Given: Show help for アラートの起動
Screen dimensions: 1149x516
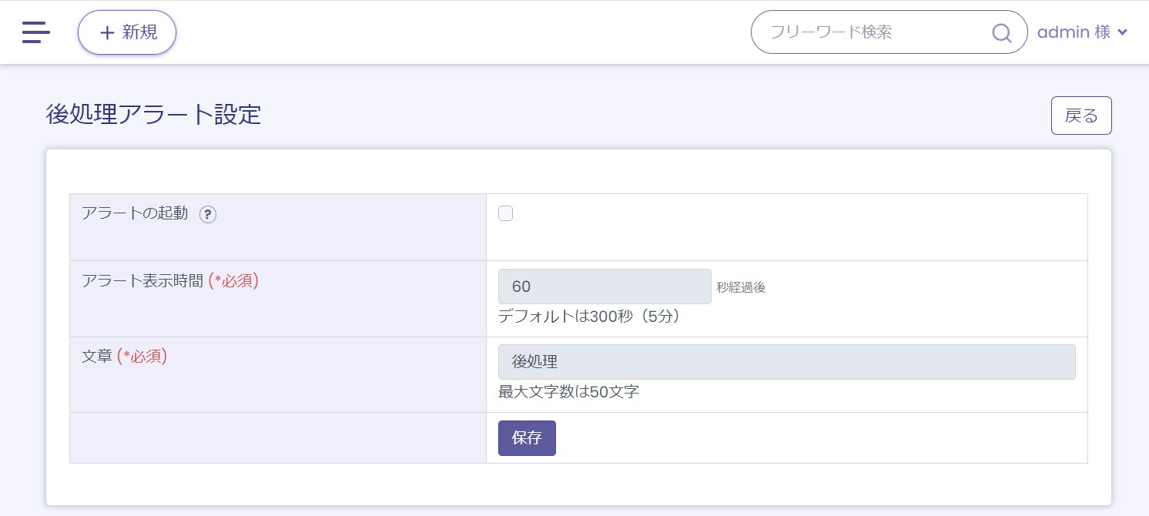Looking at the screenshot, I should coord(208,215).
